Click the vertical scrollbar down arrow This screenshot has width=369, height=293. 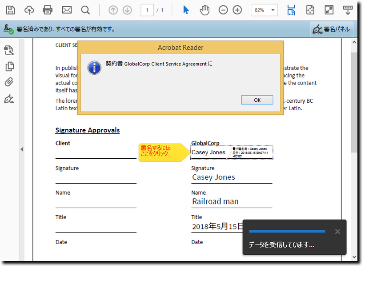click(354, 257)
